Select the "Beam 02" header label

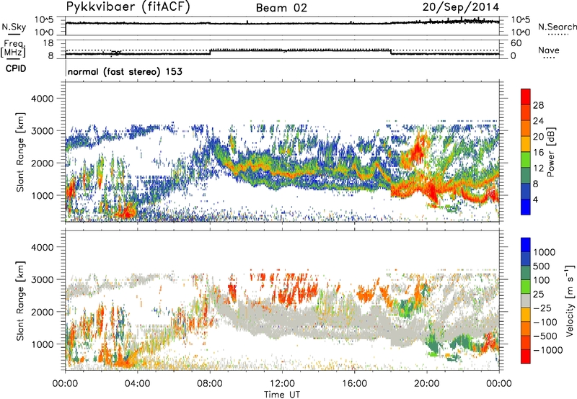tap(281, 8)
